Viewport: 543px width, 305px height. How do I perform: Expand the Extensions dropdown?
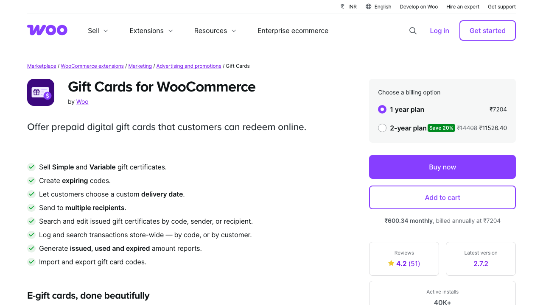151,30
